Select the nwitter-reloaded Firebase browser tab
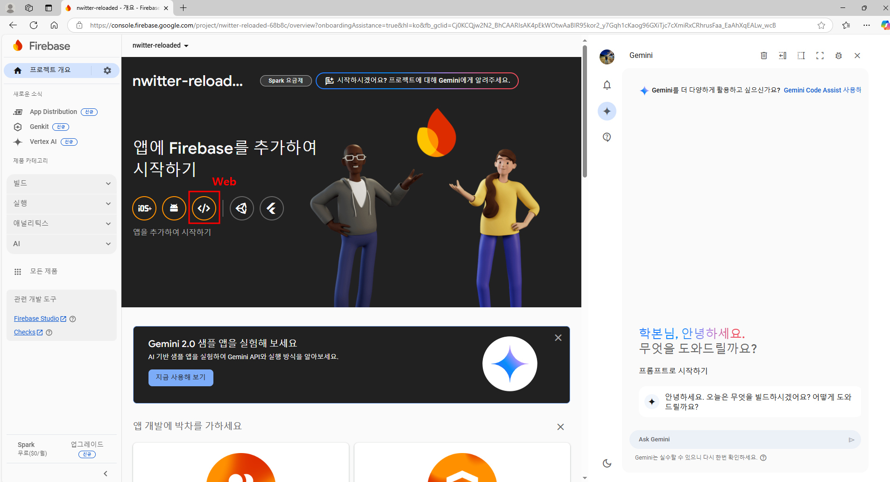This screenshot has width=890, height=482. [x=117, y=8]
